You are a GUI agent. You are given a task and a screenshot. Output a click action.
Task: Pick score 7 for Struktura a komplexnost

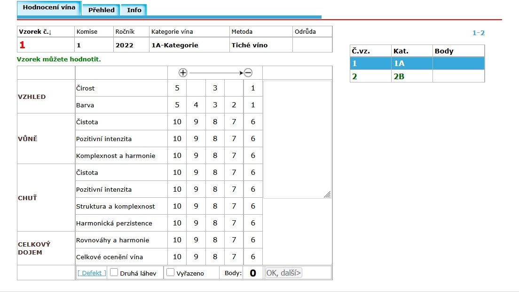234,206
